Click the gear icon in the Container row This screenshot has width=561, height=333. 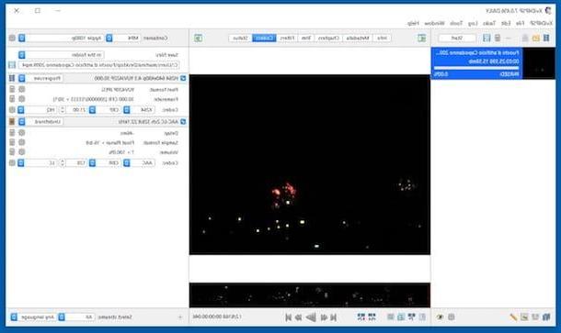coord(12,38)
